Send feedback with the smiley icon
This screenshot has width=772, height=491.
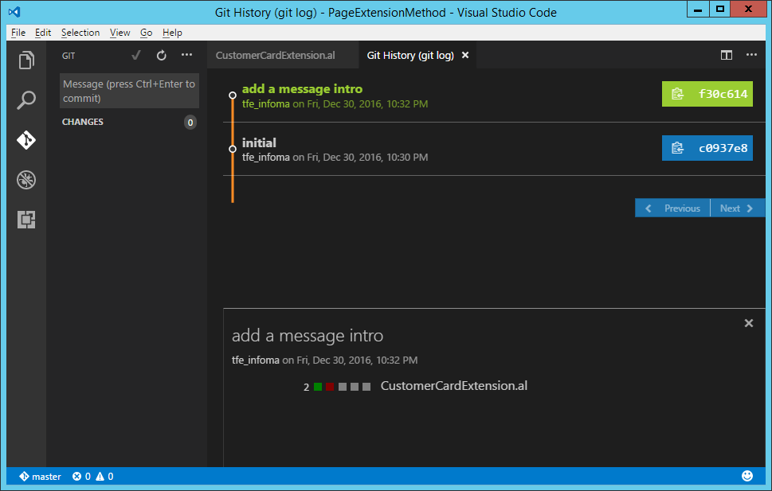(747, 476)
